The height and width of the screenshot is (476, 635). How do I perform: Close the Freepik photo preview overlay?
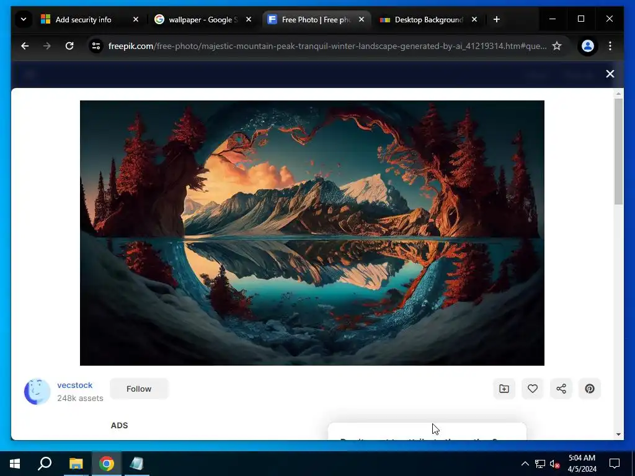(610, 74)
